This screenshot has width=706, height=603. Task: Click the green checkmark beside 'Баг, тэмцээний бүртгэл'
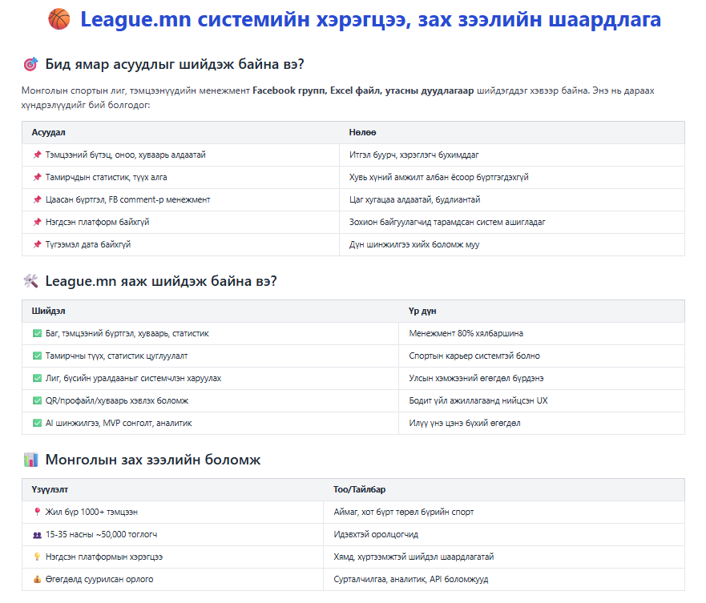click(37, 333)
